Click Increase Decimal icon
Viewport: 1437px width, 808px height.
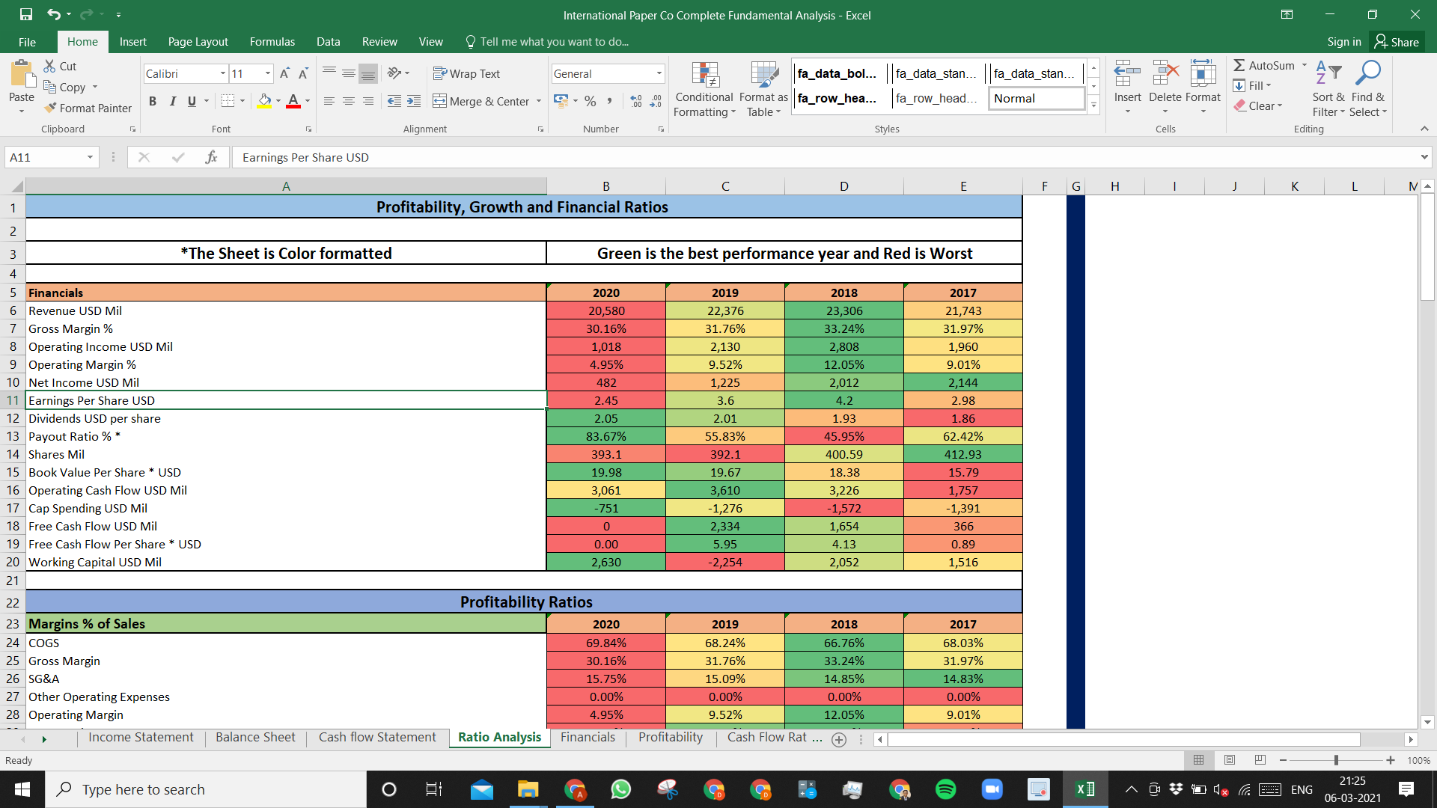[636, 101]
